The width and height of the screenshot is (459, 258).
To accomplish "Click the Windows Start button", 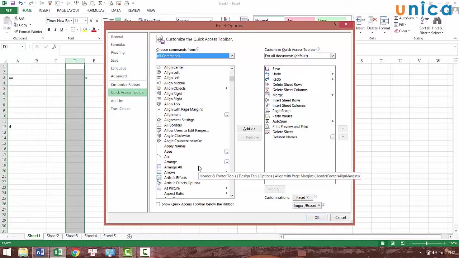I will 7,253.
